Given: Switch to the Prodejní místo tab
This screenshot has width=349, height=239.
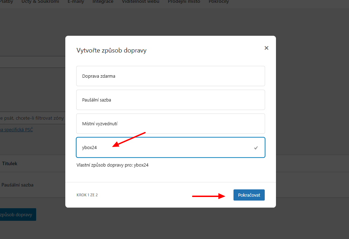Looking at the screenshot, I should 184,2.
